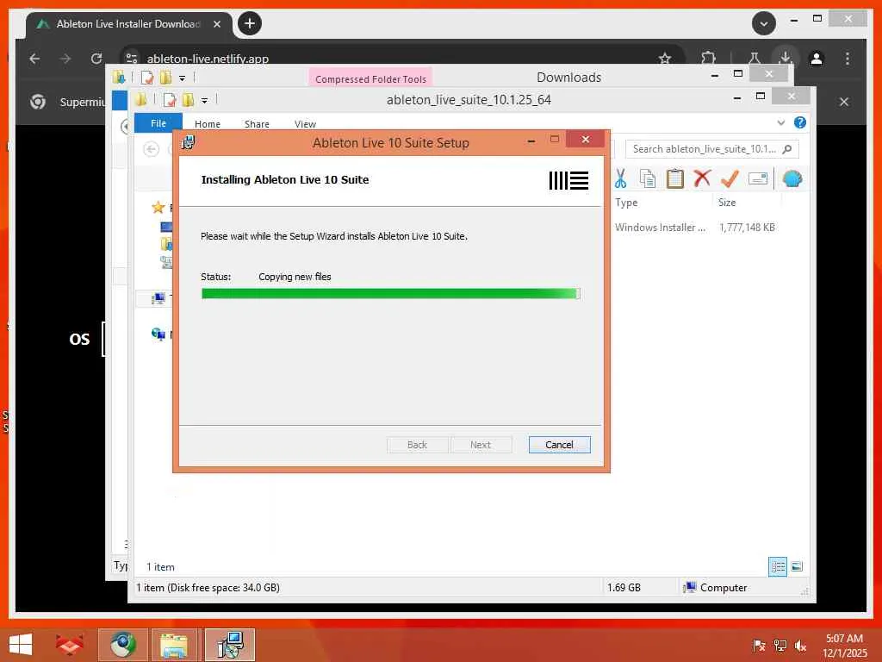Click the '1.69 GB' status bar entry
The height and width of the screenshot is (662, 882).
624,587
